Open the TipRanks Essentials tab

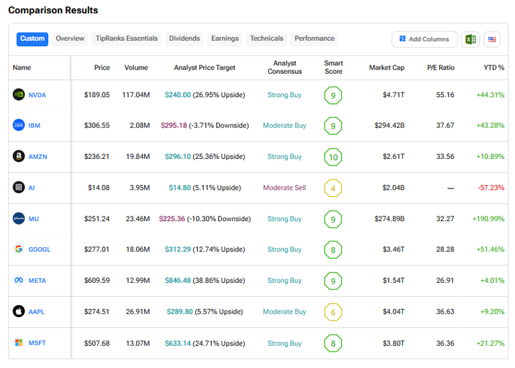(127, 38)
